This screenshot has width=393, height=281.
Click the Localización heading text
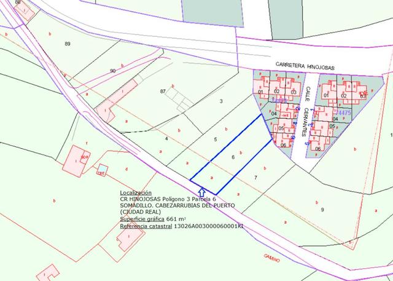pyautogui.click(x=135, y=192)
